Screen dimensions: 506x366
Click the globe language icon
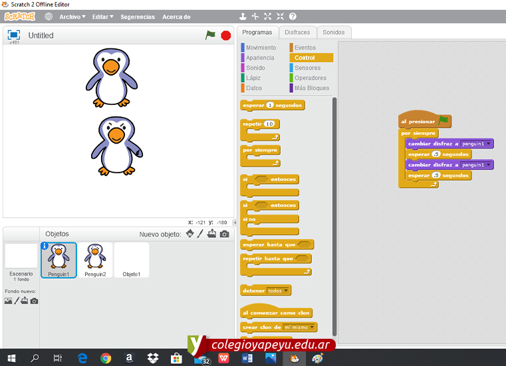pyautogui.click(x=49, y=17)
